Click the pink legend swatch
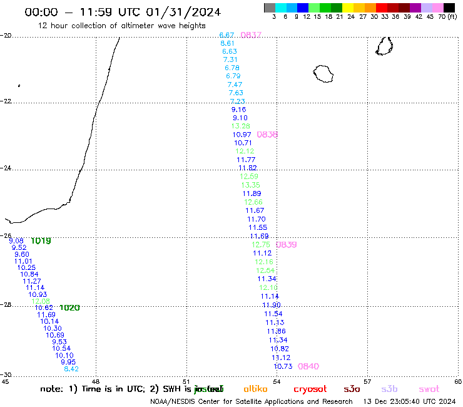Screen dimensions: 463x407 pos(438,8)
